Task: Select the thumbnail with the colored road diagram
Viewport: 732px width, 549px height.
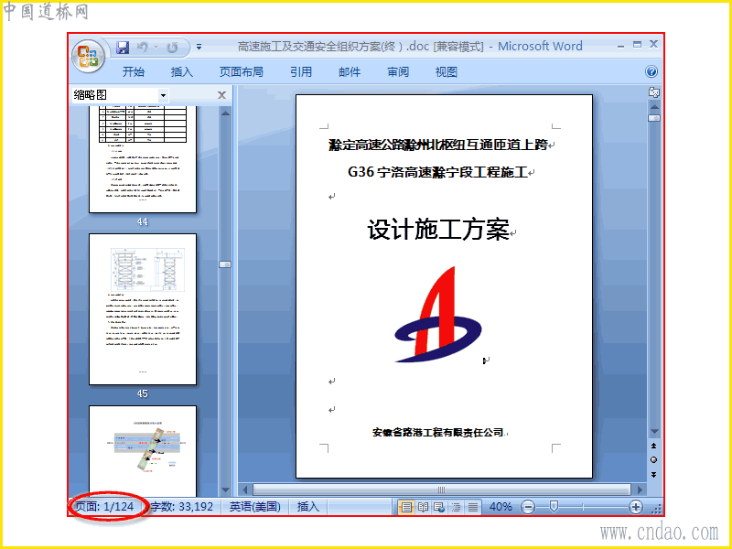Action: (x=143, y=451)
